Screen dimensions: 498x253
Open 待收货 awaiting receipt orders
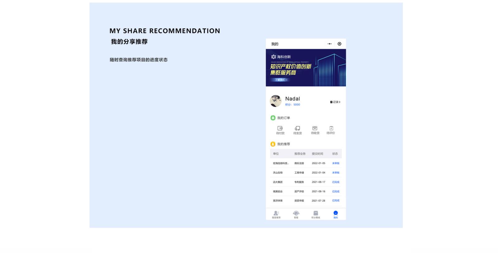click(315, 130)
